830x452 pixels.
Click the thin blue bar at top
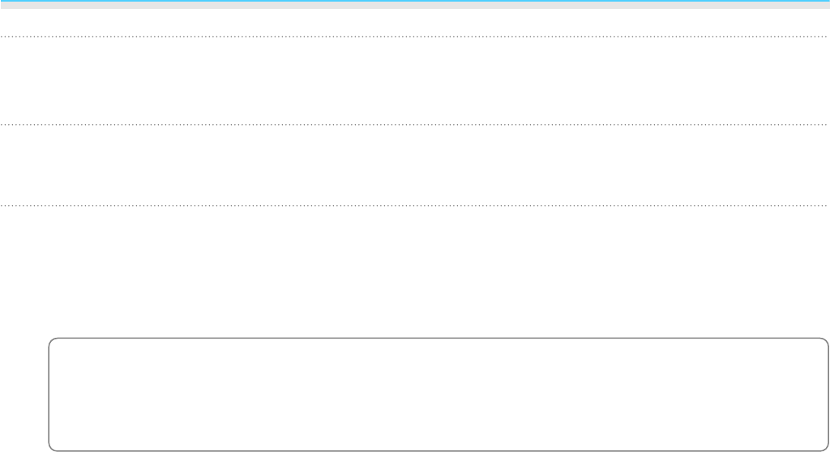click(415, 1)
